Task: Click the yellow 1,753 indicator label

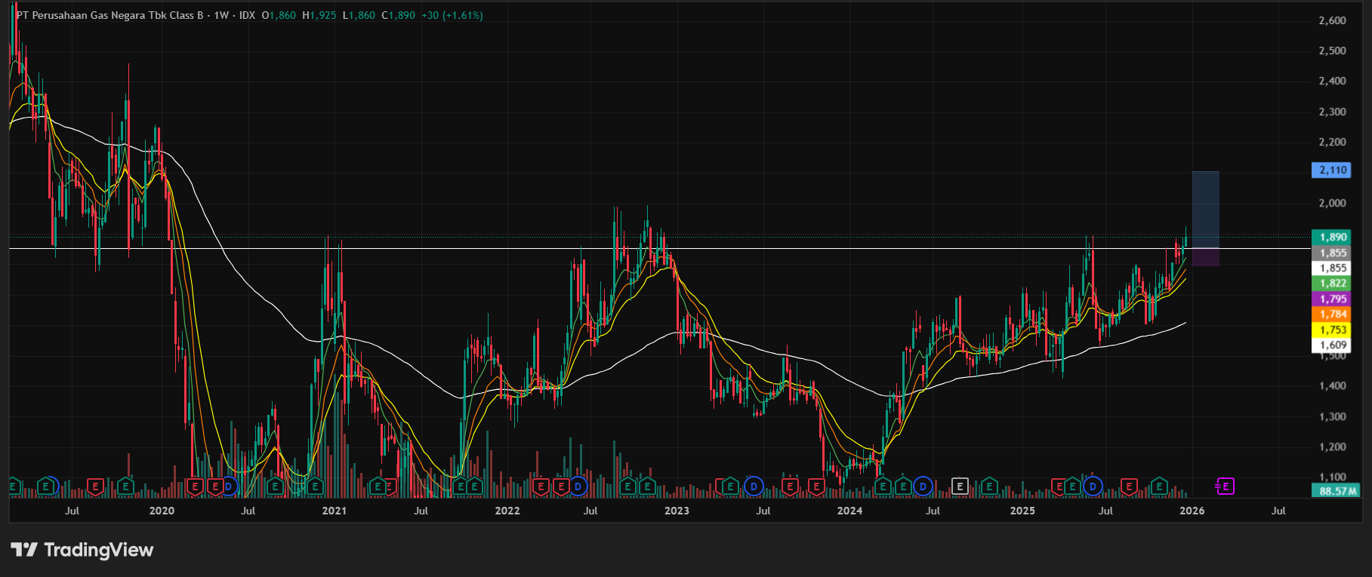Action: (x=1333, y=330)
